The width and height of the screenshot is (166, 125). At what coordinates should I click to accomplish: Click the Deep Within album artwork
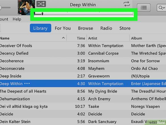(26, 7)
